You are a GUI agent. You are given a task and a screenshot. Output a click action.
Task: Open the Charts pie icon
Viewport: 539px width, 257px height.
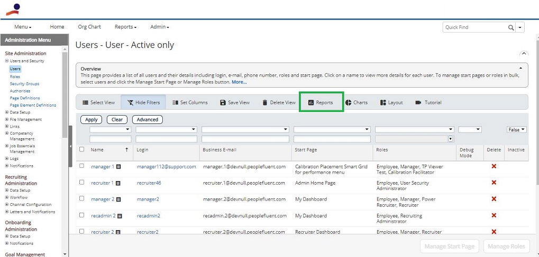pos(348,102)
